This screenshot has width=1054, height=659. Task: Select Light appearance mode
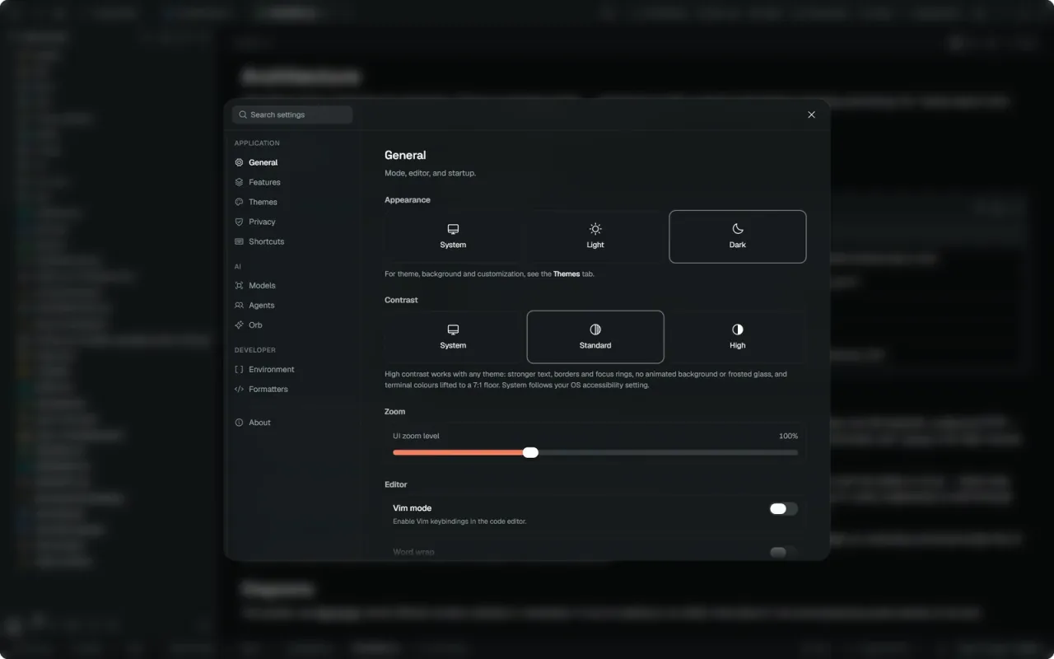595,236
